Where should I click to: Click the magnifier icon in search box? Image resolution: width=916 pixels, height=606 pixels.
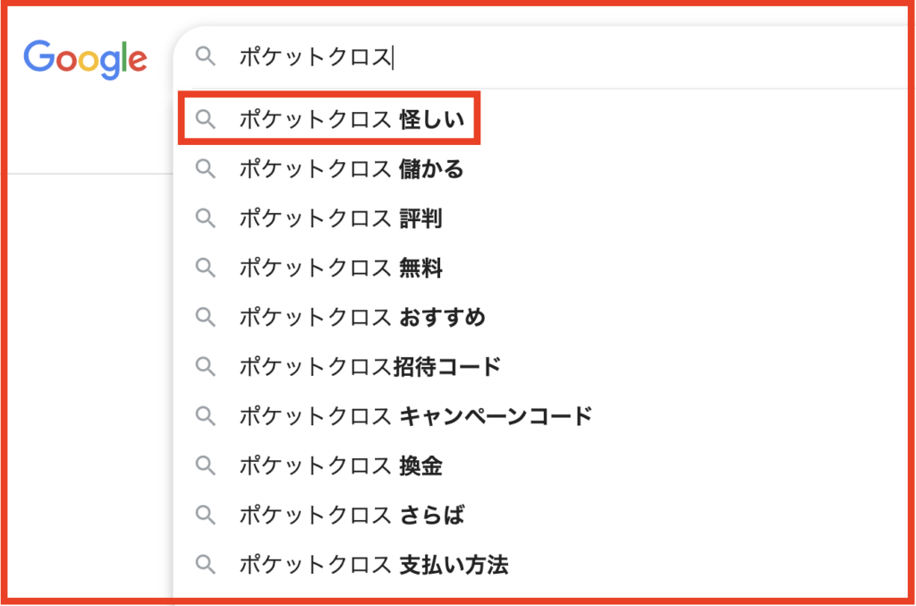click(206, 57)
